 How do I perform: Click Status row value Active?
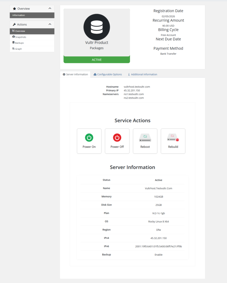pyautogui.click(x=159, y=180)
